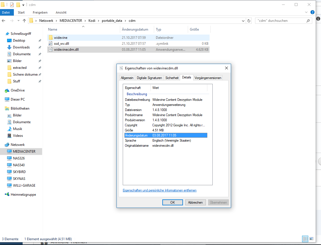Open the Ansicht ribbon tab
Screen dimensions: 321x245
point(61,12)
